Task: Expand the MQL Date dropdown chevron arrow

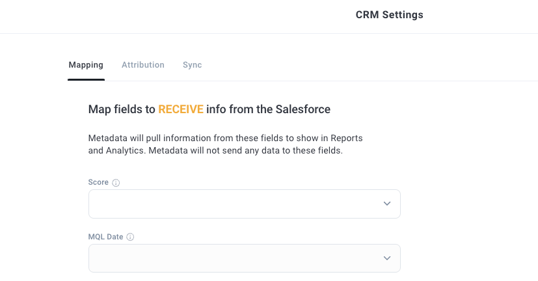Action: [387, 258]
